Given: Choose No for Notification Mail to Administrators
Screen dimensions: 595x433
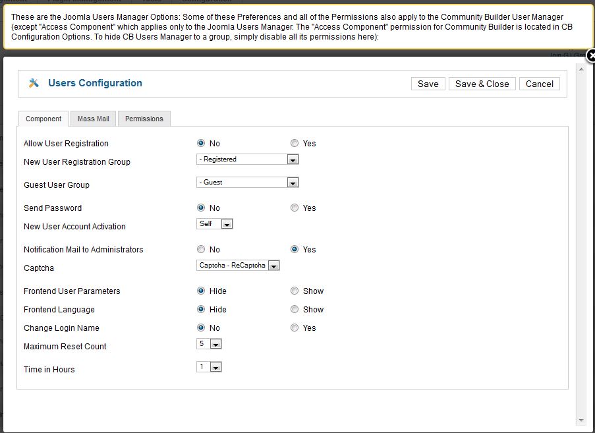Looking at the screenshot, I should (201, 249).
